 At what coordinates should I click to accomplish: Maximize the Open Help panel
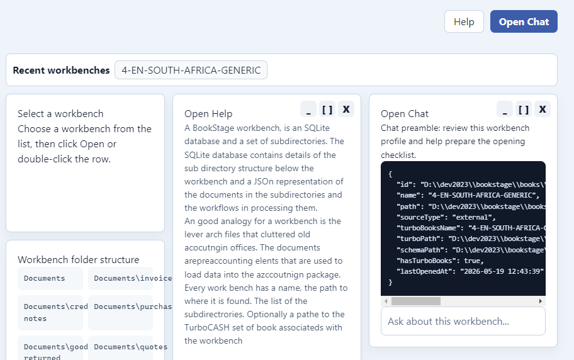click(327, 109)
